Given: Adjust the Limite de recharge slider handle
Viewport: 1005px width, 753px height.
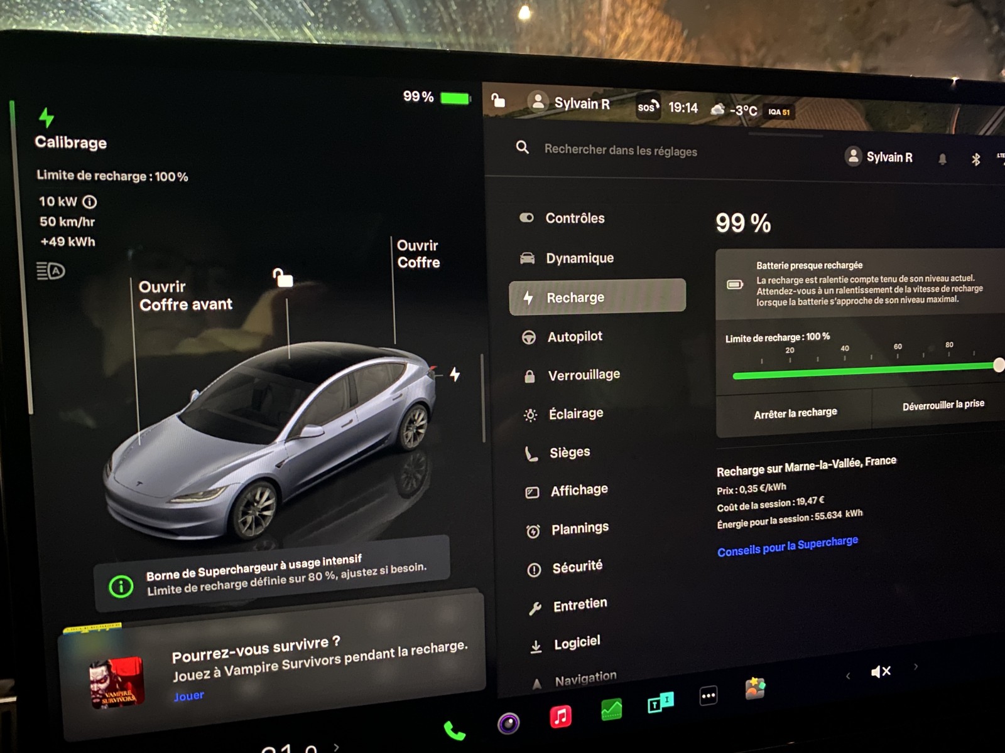Looking at the screenshot, I should pyautogui.click(x=999, y=365).
